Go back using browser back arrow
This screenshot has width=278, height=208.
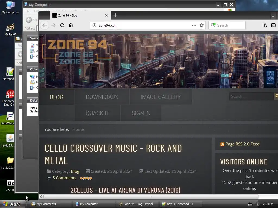click(x=45, y=25)
